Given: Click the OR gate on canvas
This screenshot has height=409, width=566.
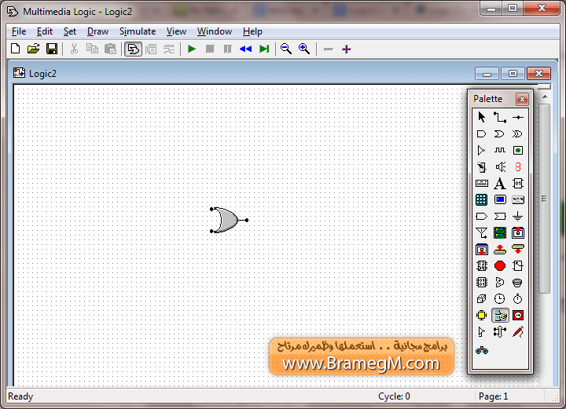Looking at the screenshot, I should pyautogui.click(x=227, y=220).
